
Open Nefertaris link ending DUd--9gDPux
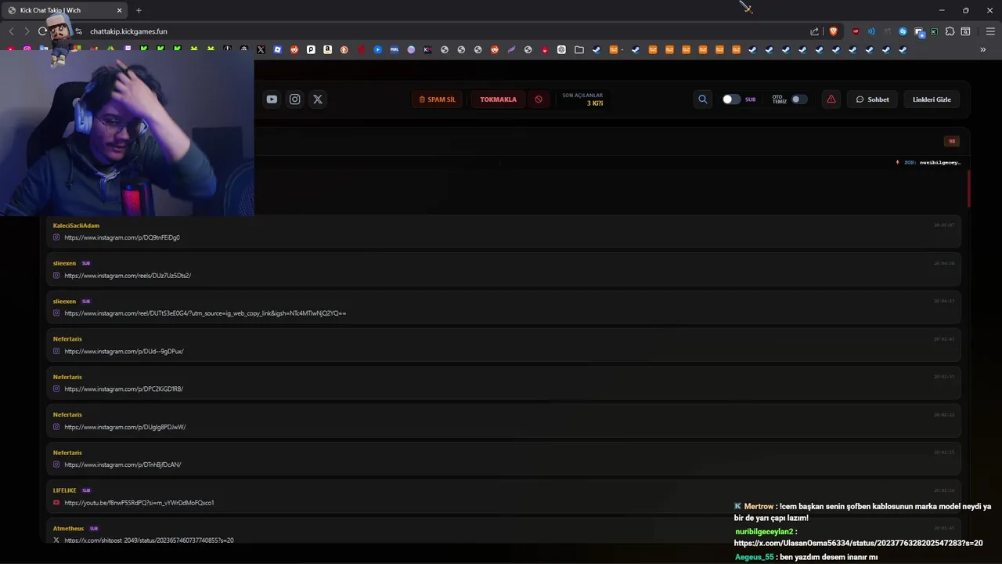(x=124, y=351)
